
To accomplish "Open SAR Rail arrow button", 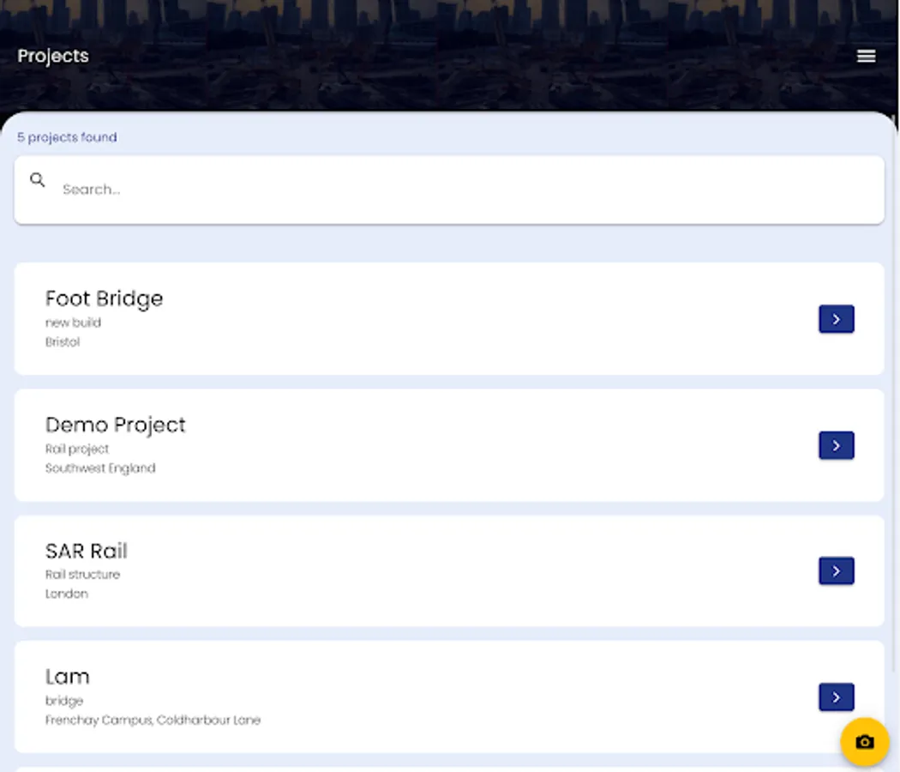I will tap(836, 571).
